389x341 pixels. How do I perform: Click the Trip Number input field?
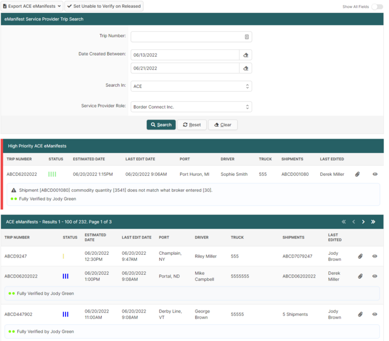click(x=186, y=37)
